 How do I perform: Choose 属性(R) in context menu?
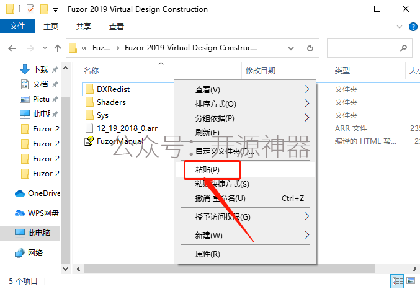245,254
